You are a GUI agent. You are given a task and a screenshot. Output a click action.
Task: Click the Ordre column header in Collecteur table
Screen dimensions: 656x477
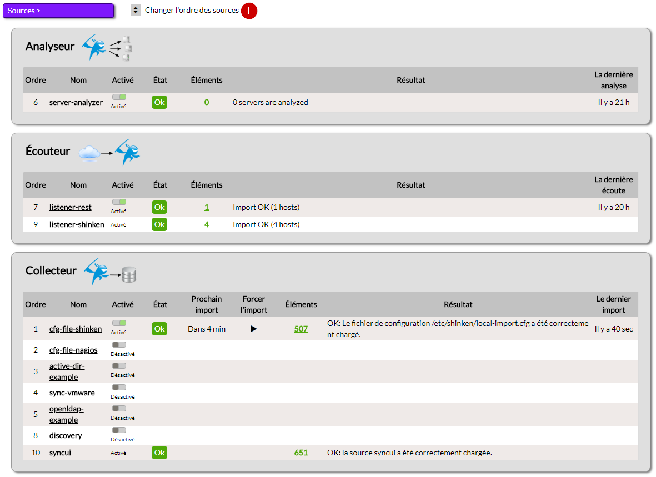[36, 304]
